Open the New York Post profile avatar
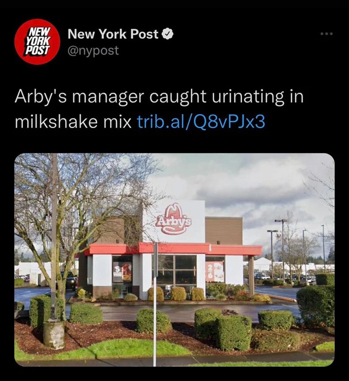This screenshot has height=381, width=349. pos(37,42)
